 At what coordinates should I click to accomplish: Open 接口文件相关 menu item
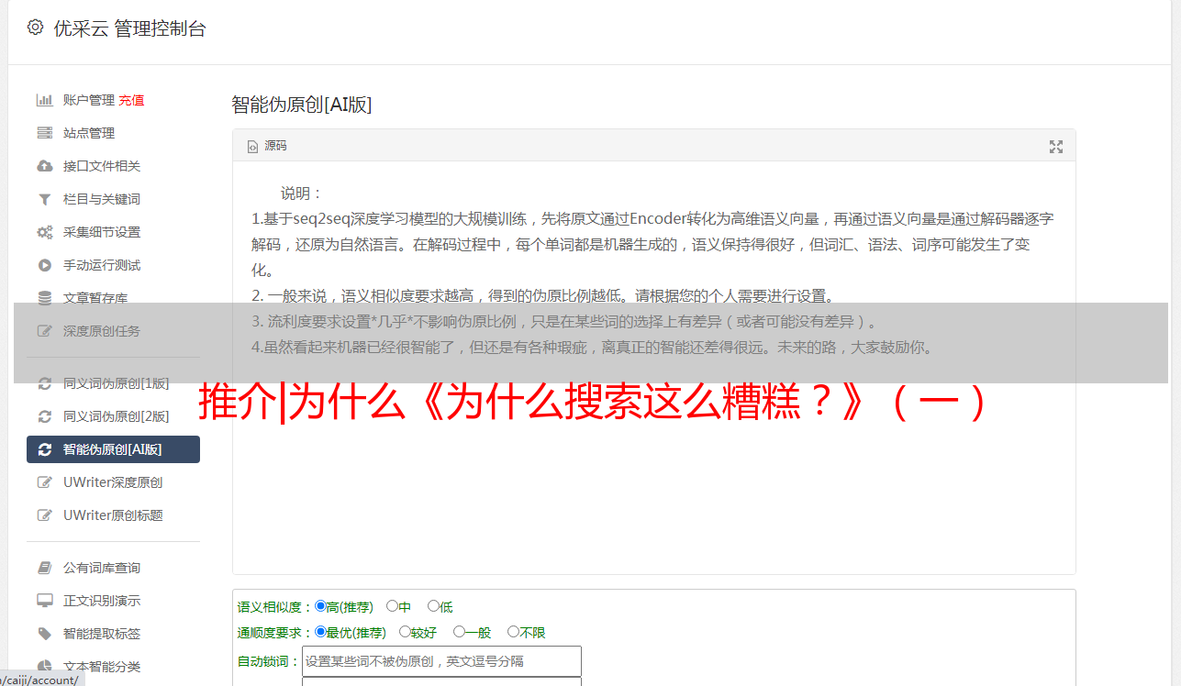[102, 166]
